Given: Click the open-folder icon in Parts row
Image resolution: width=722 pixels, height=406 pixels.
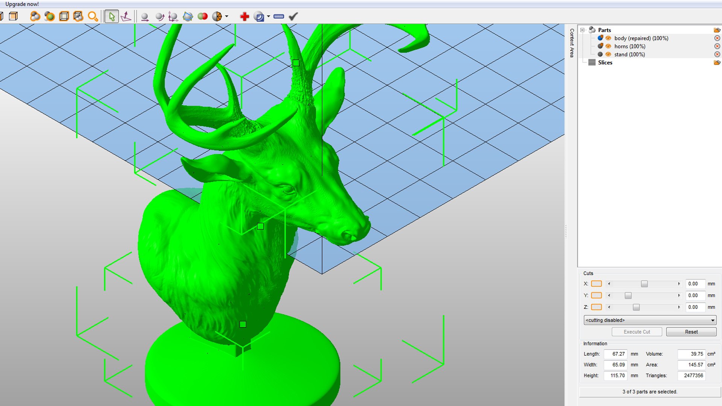Looking at the screenshot, I should pos(717,30).
